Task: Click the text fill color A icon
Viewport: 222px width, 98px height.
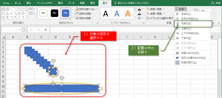Action: click(140, 9)
